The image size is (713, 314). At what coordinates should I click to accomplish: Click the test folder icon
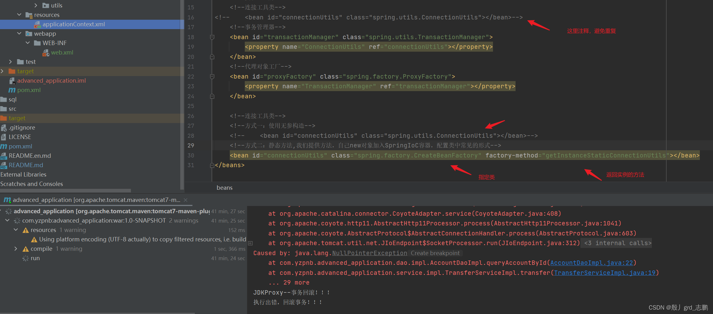click(x=20, y=62)
